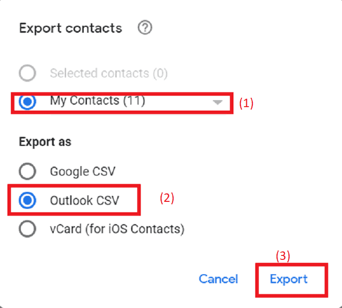This screenshot has width=342, height=308.
Task: Select the Selected contacts (0) radio button
Action: [27, 73]
